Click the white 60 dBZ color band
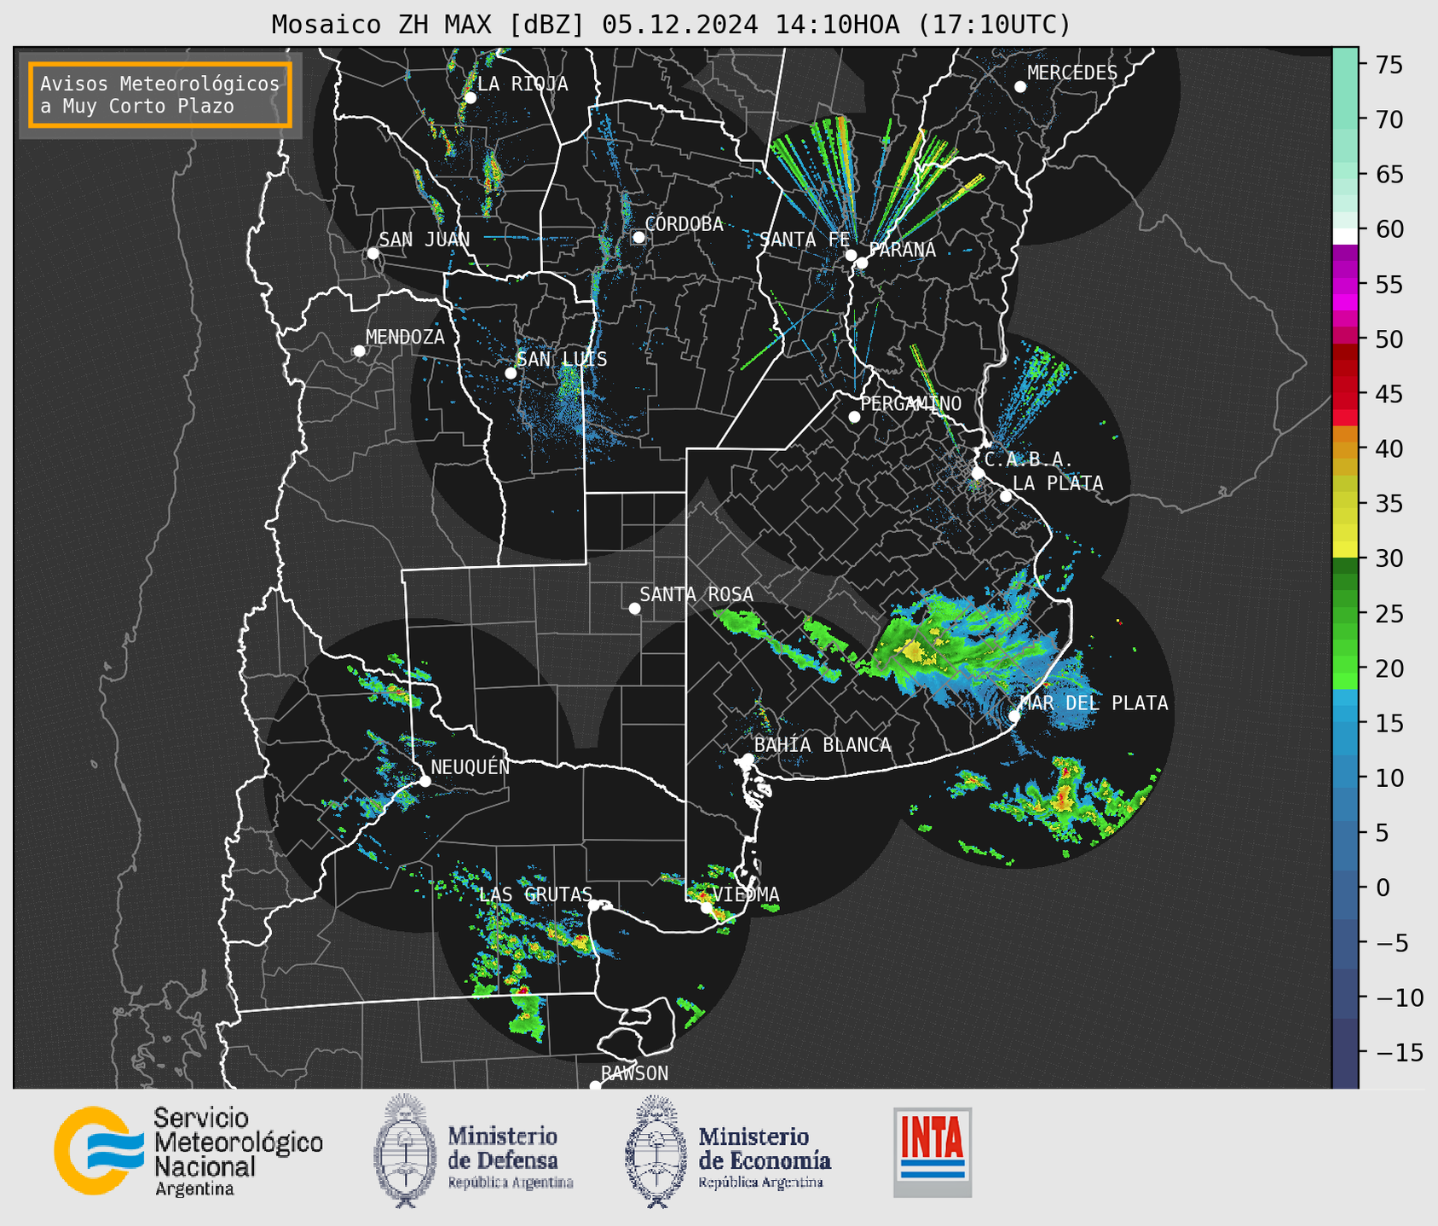Viewport: 1438px width, 1226px height. 1345,236
